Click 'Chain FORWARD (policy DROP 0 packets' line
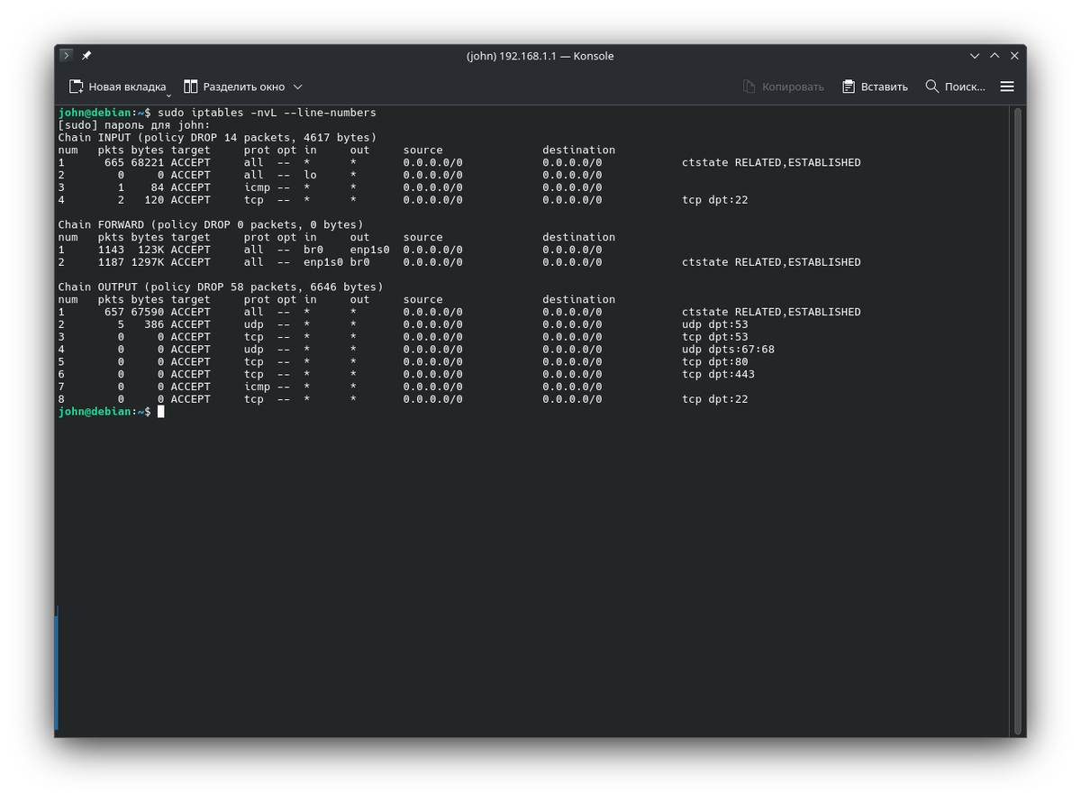 (211, 224)
